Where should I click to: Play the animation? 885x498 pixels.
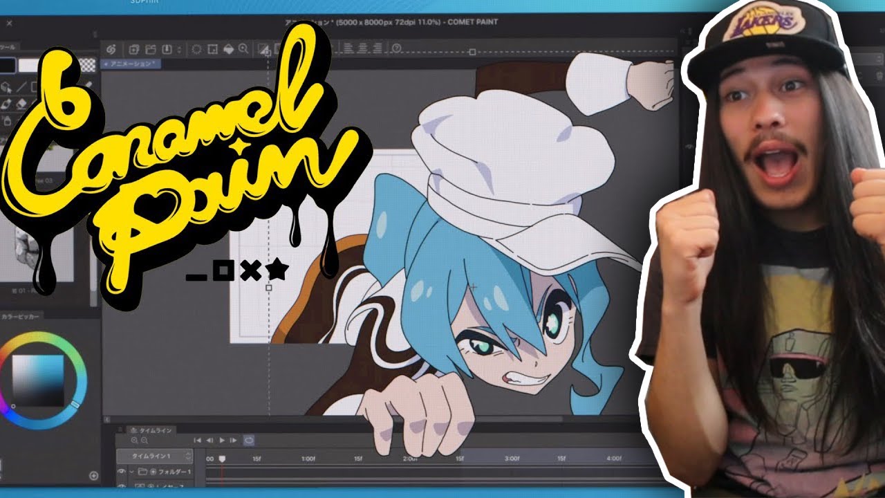tap(222, 440)
